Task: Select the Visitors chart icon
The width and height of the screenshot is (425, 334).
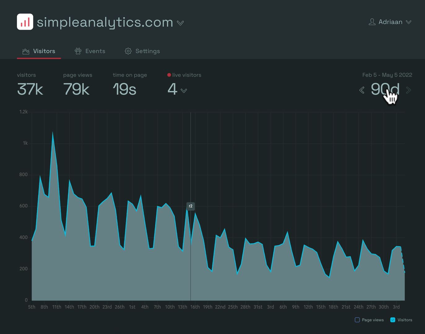Action: click(25, 51)
